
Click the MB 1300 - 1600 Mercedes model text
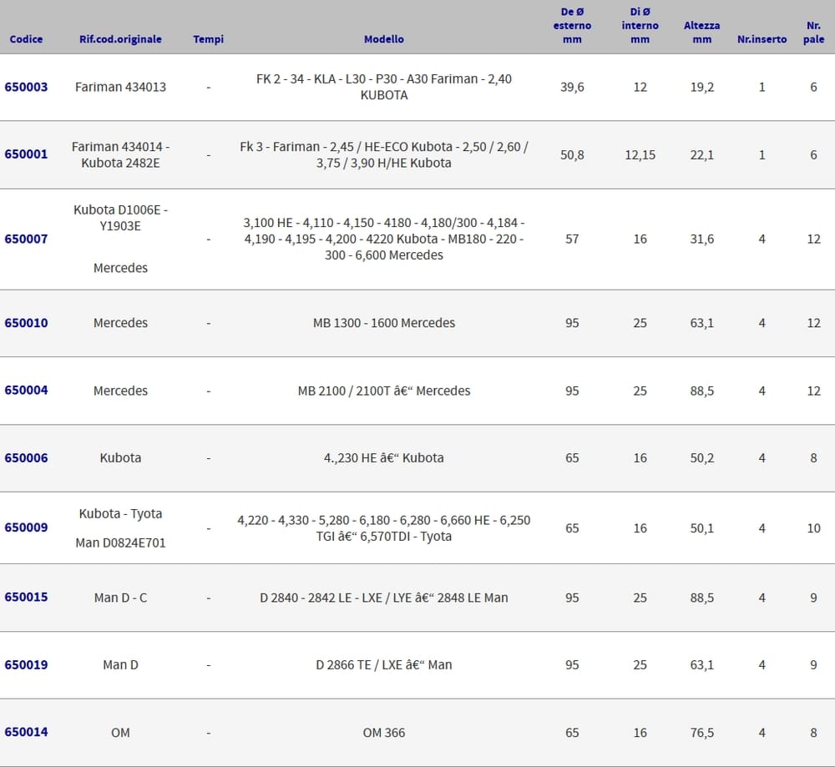pos(383,323)
